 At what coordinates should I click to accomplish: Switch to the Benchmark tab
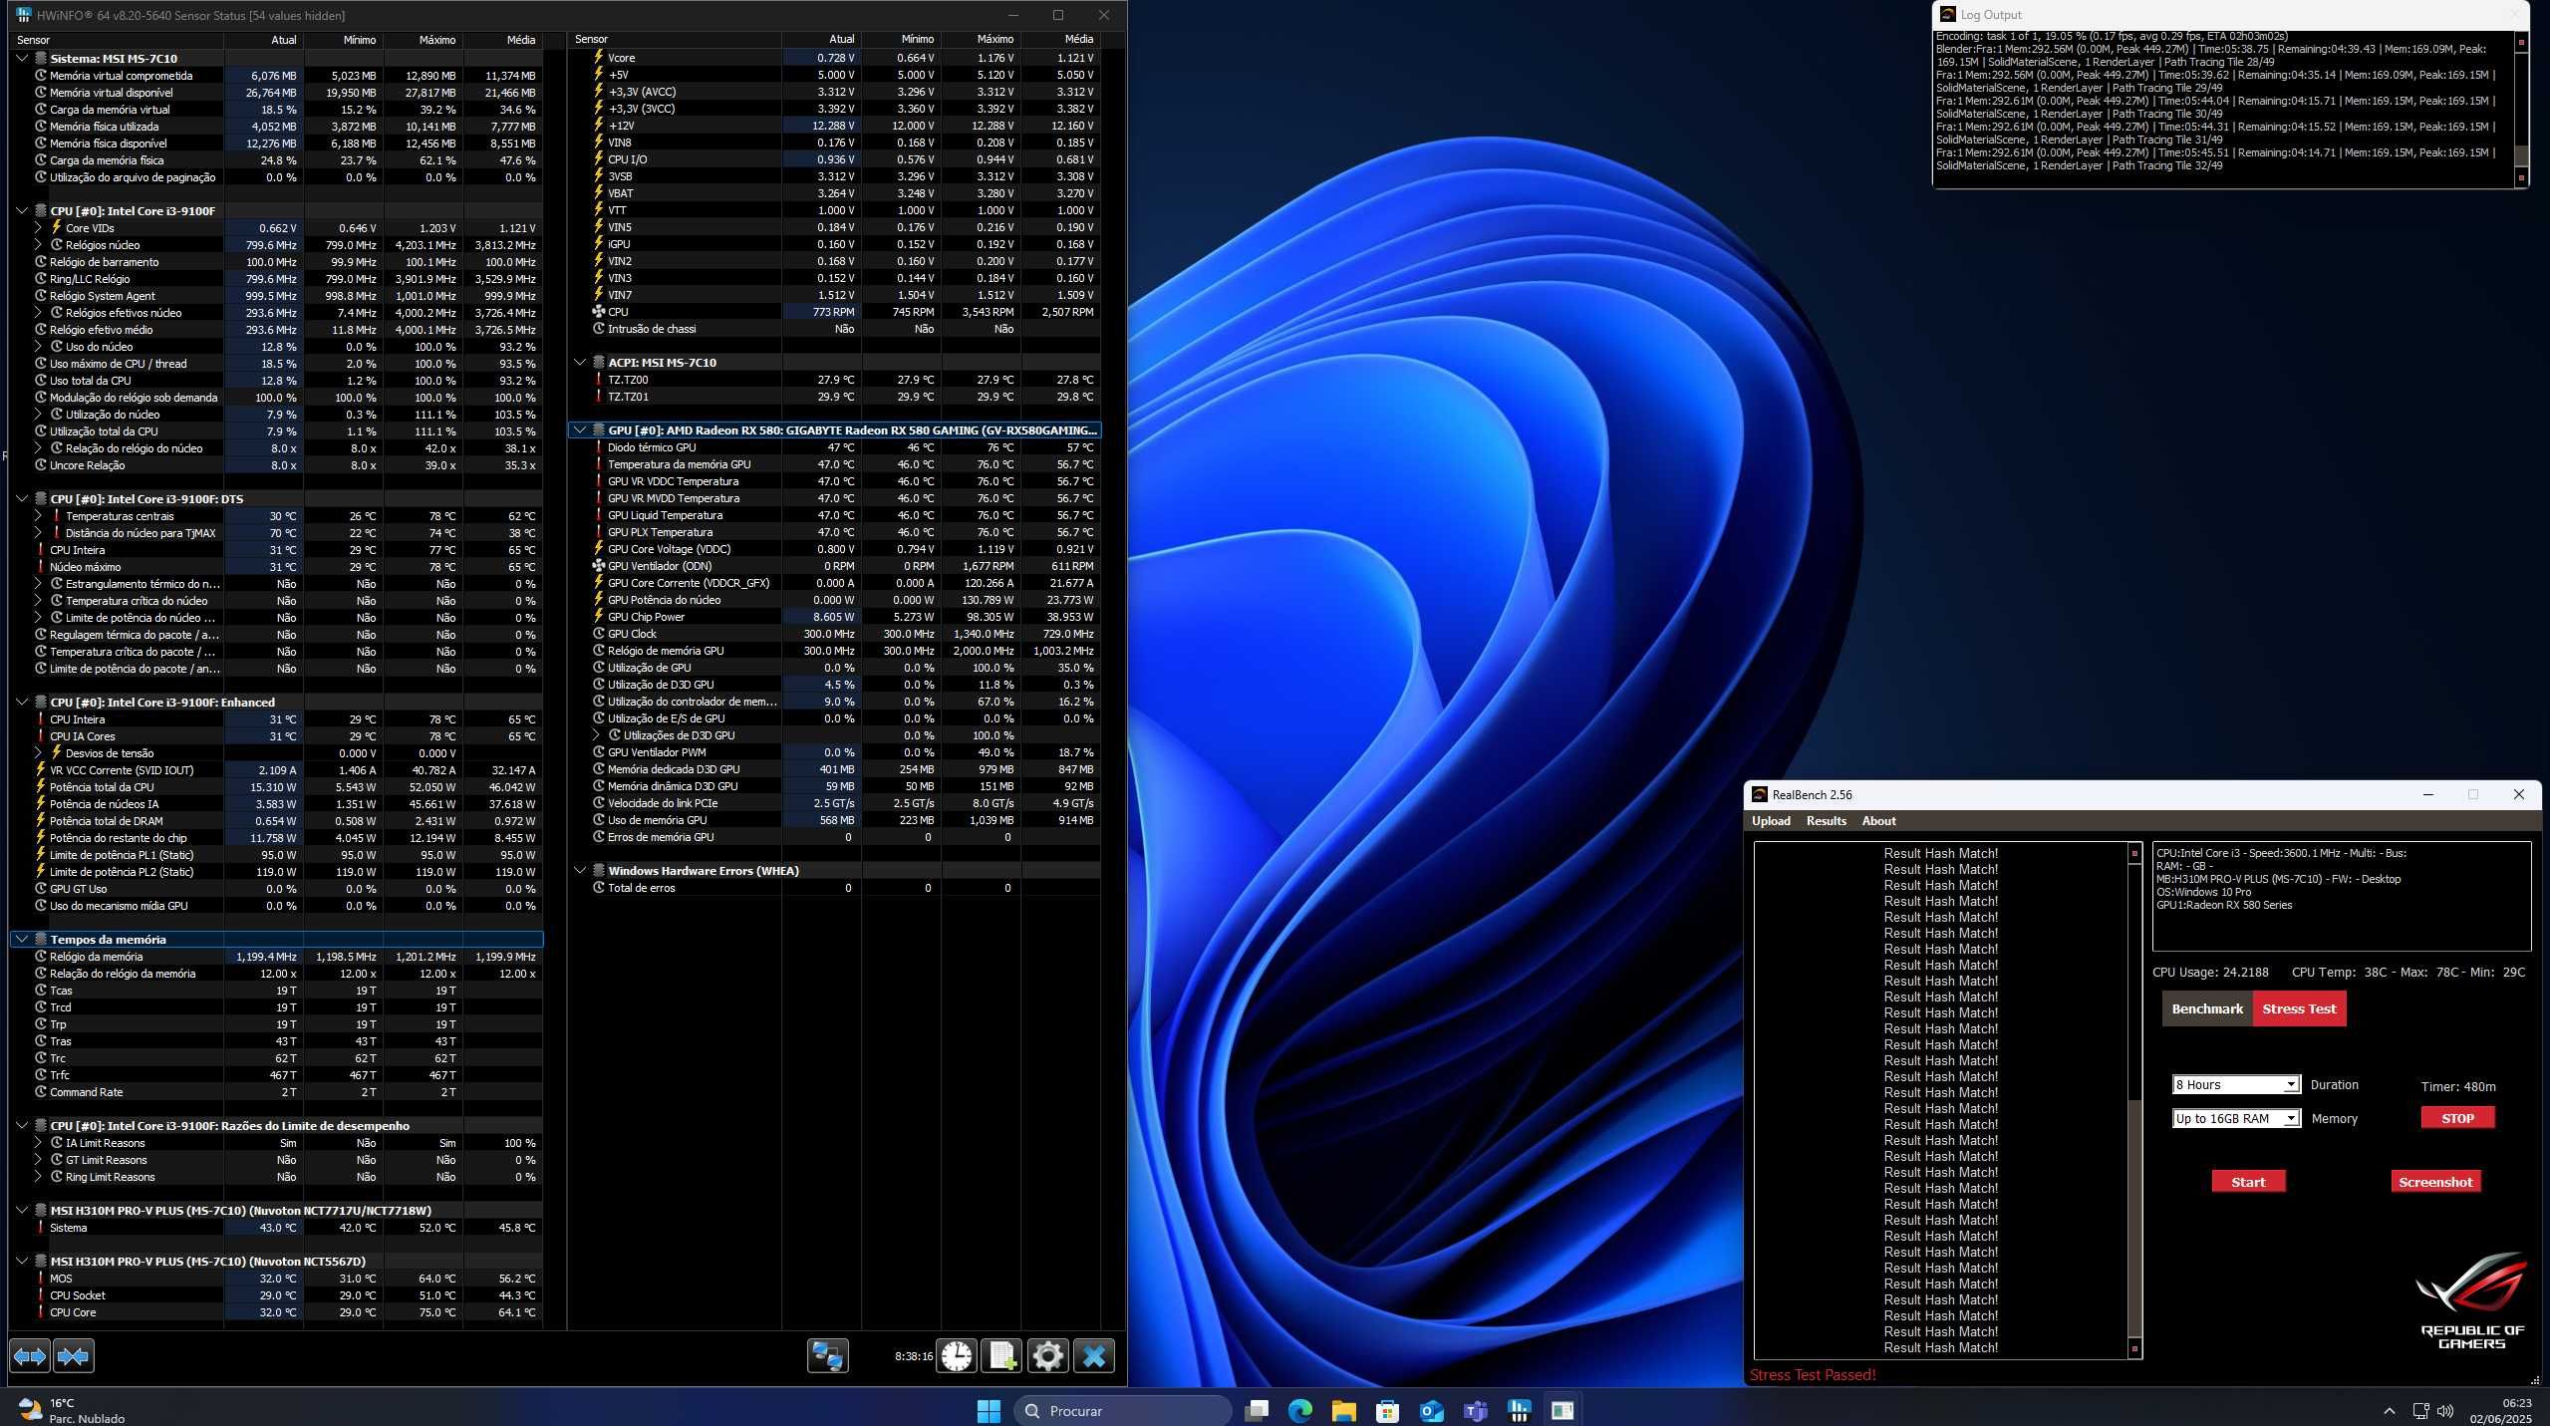(2207, 1009)
